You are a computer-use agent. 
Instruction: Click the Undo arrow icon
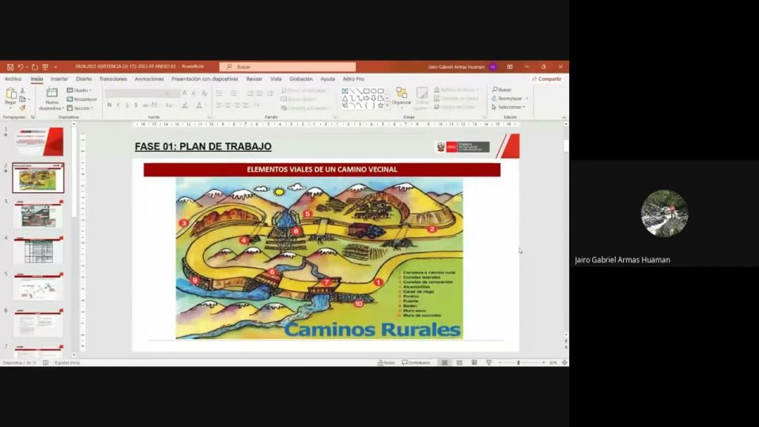19,67
